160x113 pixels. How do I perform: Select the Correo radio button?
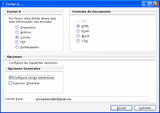[x=17, y=37]
